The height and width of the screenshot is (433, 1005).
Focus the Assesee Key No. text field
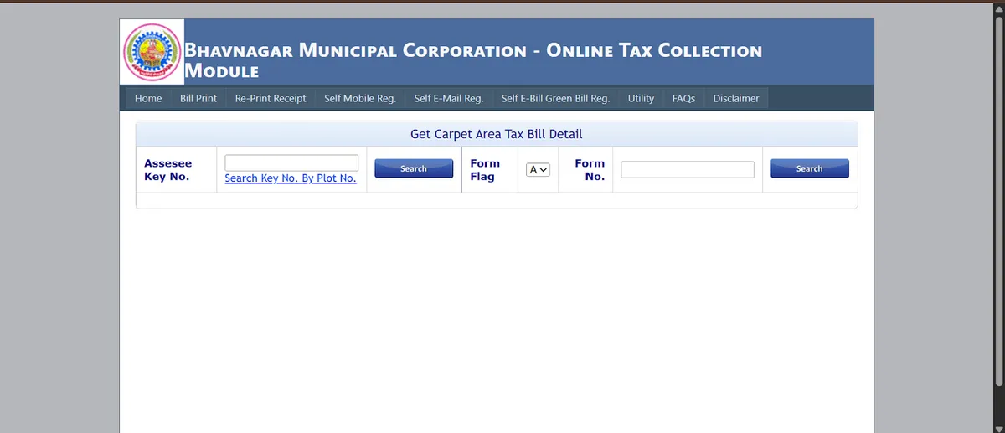[291, 162]
